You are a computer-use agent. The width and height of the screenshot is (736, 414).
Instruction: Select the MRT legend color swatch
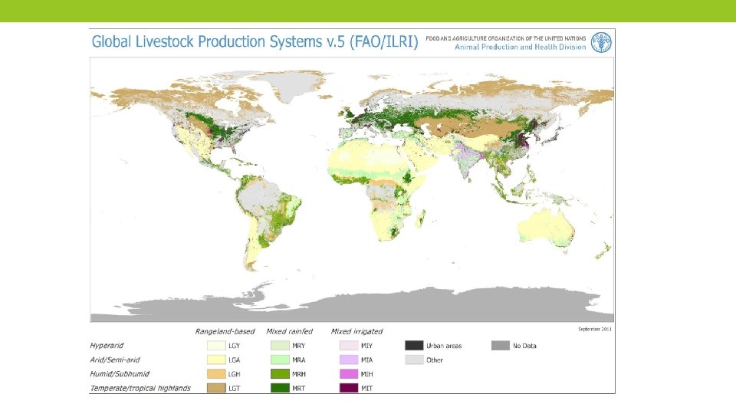pyautogui.click(x=280, y=388)
